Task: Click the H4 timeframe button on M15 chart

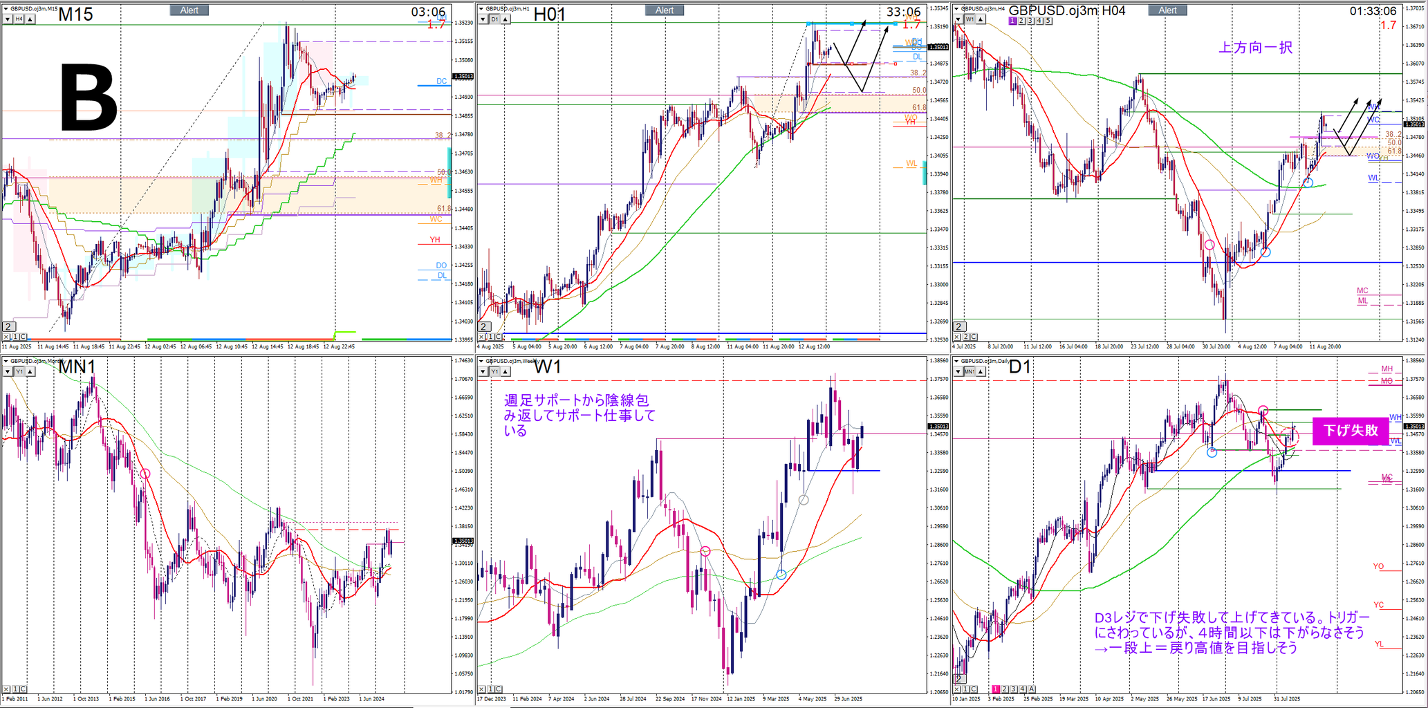Action: (19, 19)
